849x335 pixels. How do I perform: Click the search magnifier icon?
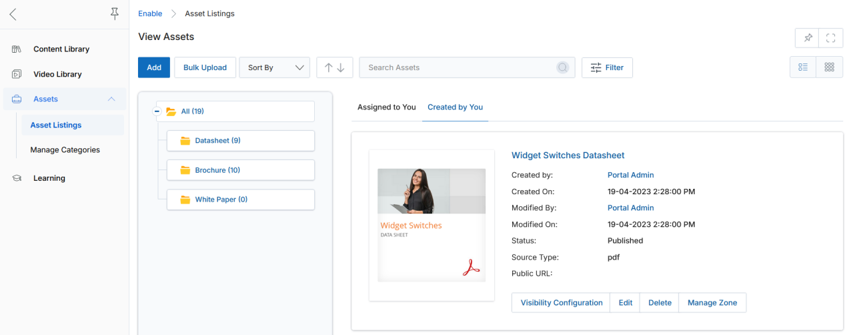point(563,67)
